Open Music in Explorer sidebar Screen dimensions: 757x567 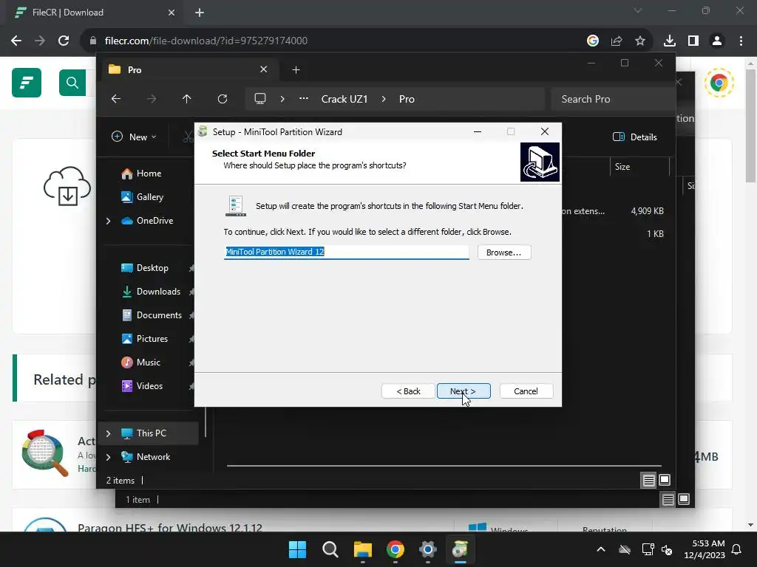click(x=148, y=362)
